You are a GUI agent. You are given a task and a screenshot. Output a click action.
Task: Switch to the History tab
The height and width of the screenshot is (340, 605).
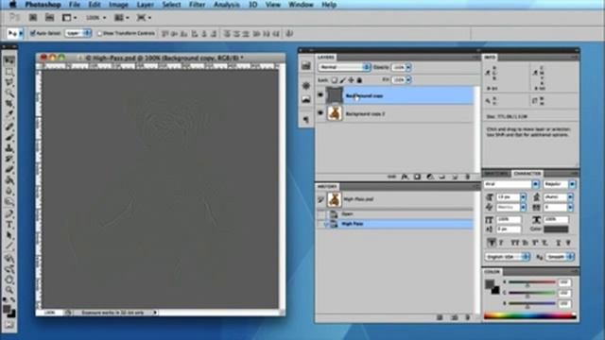tap(327, 187)
